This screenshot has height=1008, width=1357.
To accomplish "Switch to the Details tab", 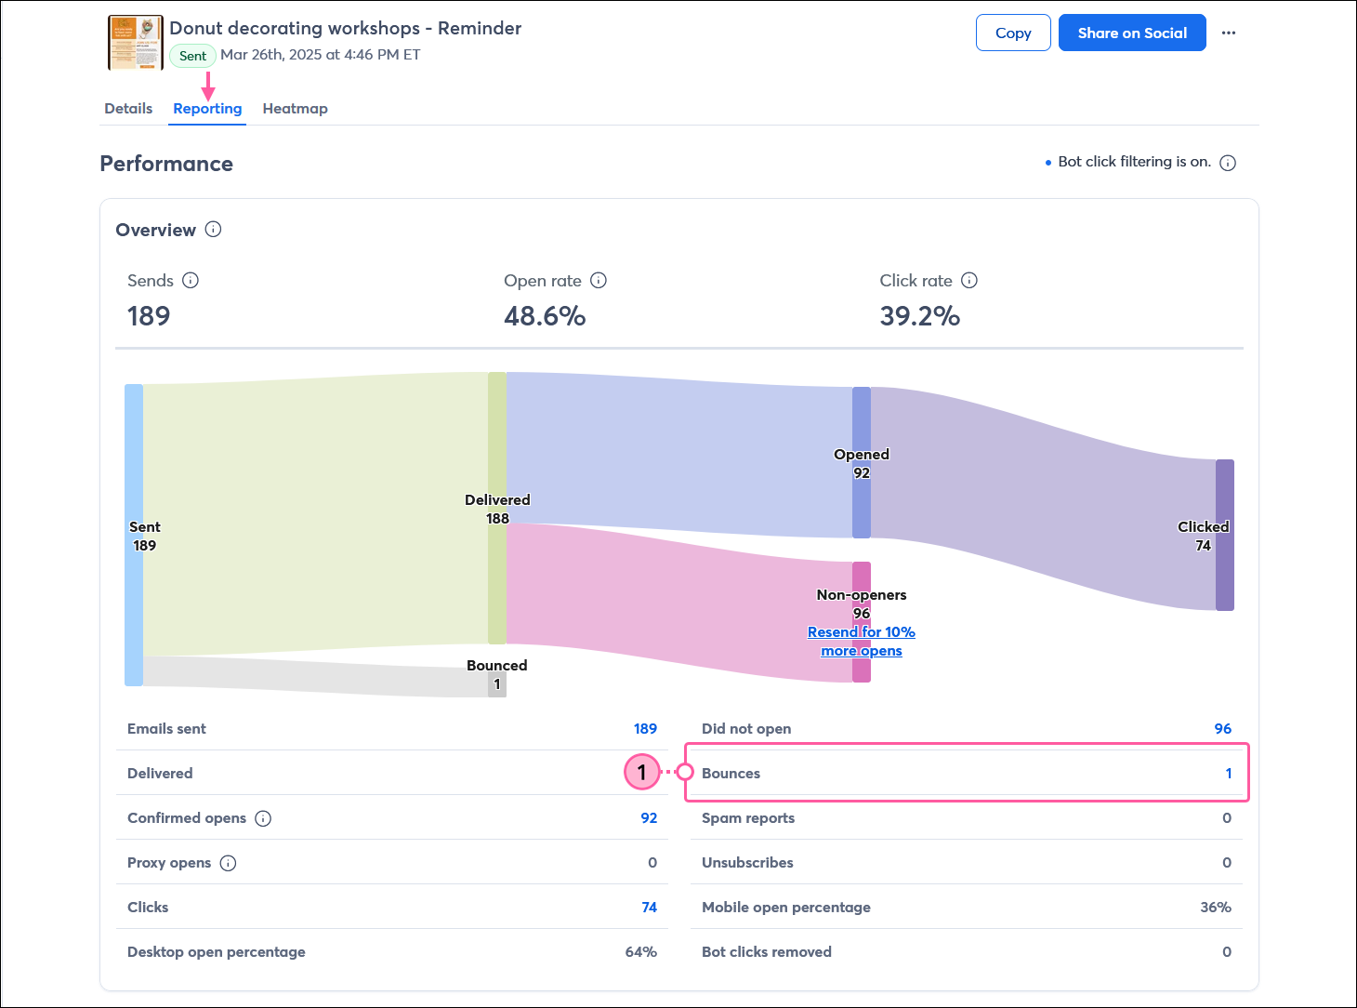I will coord(128,108).
